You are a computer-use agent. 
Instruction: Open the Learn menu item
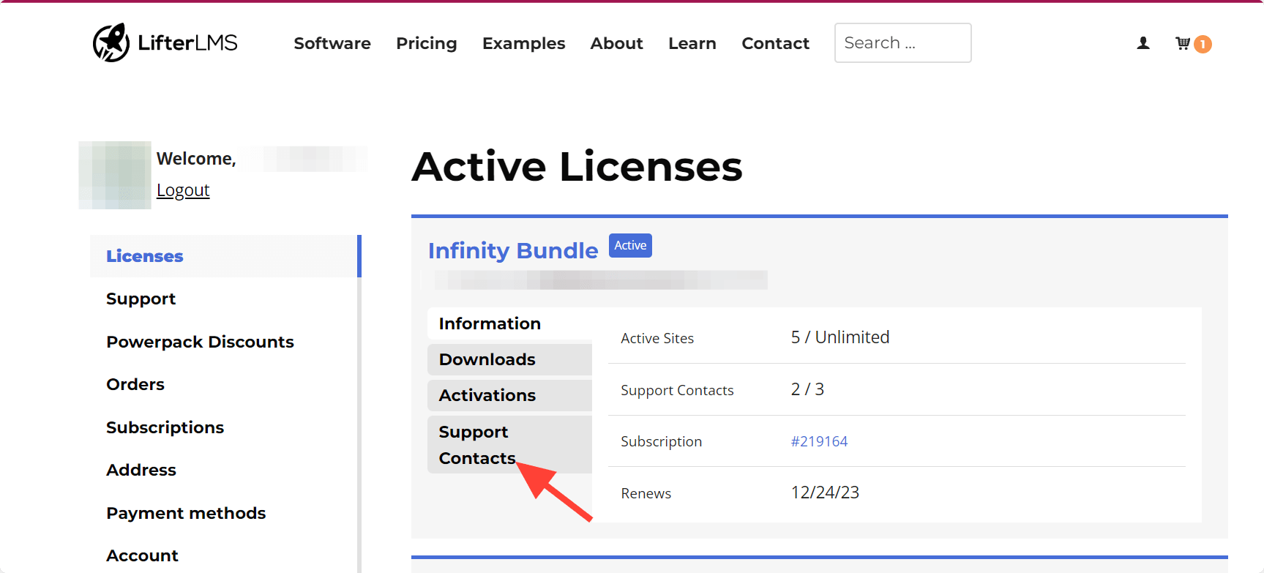692,43
